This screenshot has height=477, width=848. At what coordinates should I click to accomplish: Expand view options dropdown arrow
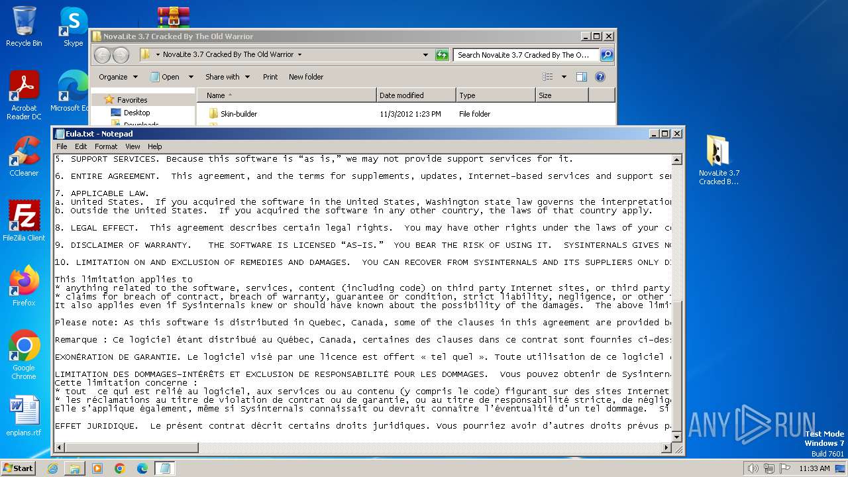pos(564,77)
